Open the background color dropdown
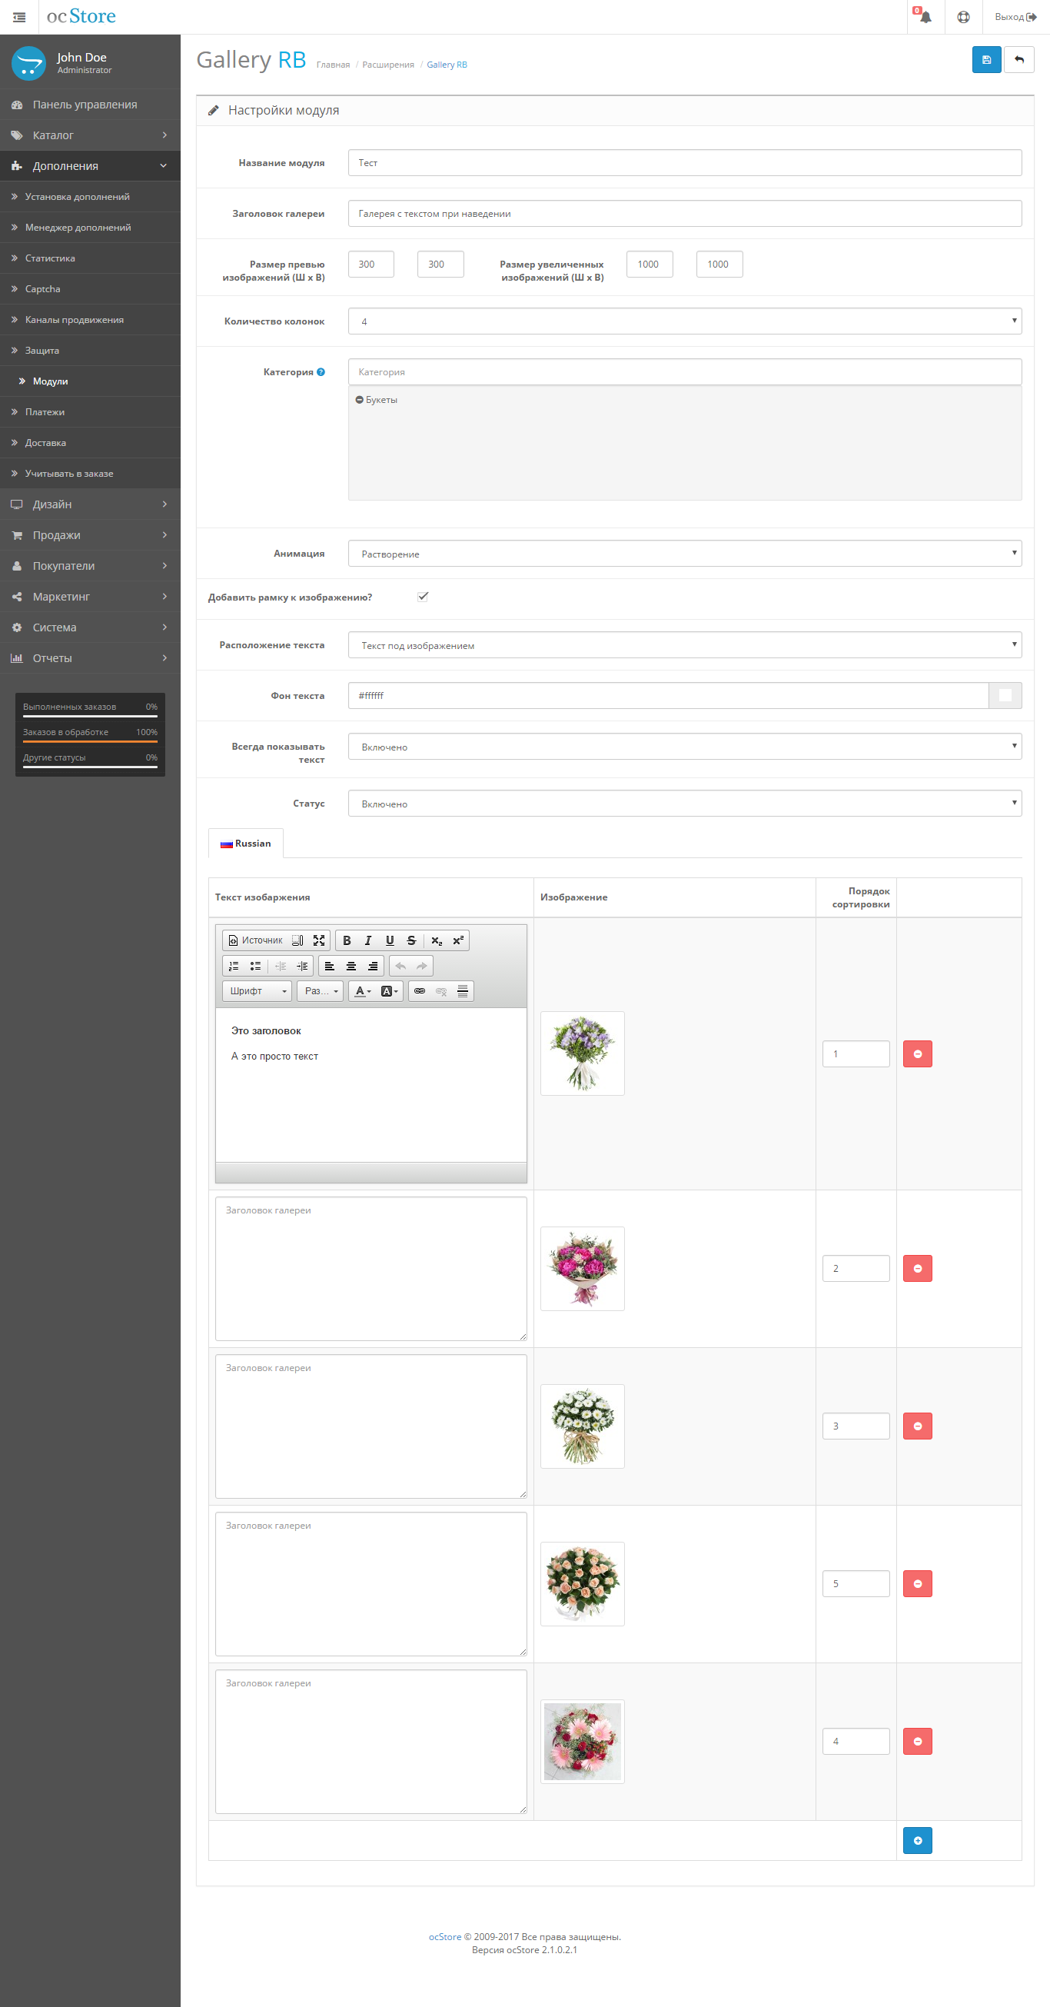Image resolution: width=1050 pixels, height=2007 pixels. point(390,991)
